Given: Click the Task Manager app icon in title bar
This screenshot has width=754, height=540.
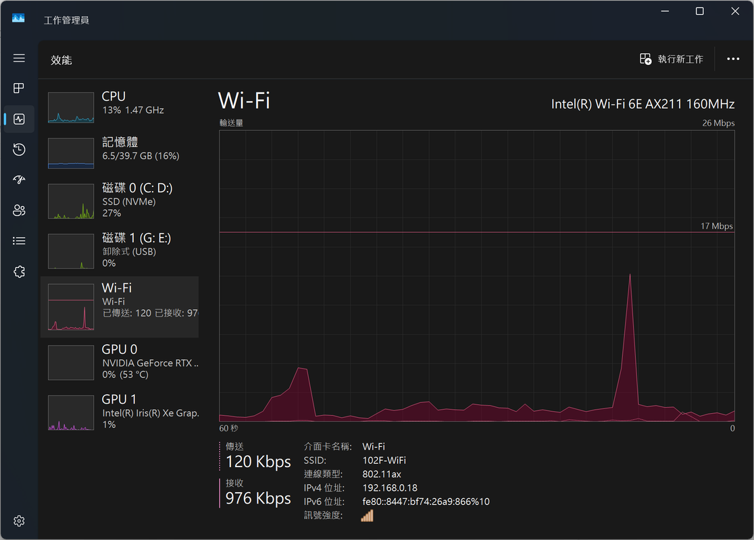Looking at the screenshot, I should tap(18, 18).
